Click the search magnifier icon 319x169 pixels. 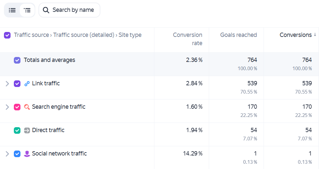pos(46,10)
